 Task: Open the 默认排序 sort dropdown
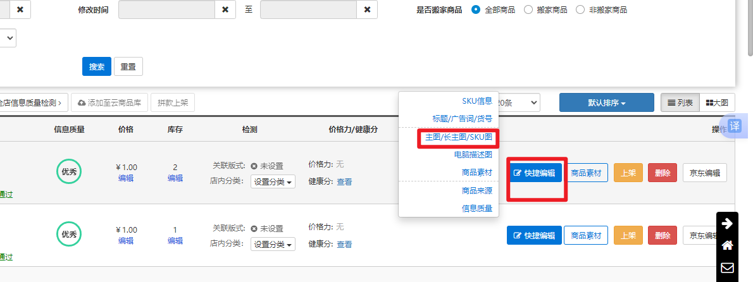[606, 102]
